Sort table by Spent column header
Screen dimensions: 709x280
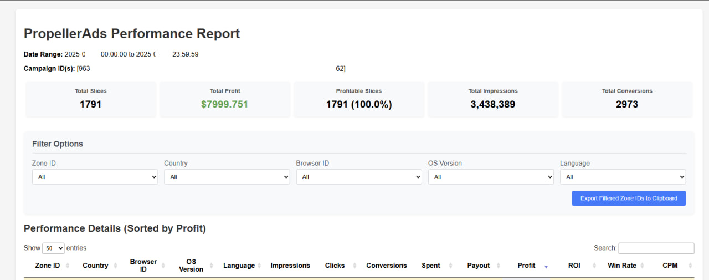[431, 266]
